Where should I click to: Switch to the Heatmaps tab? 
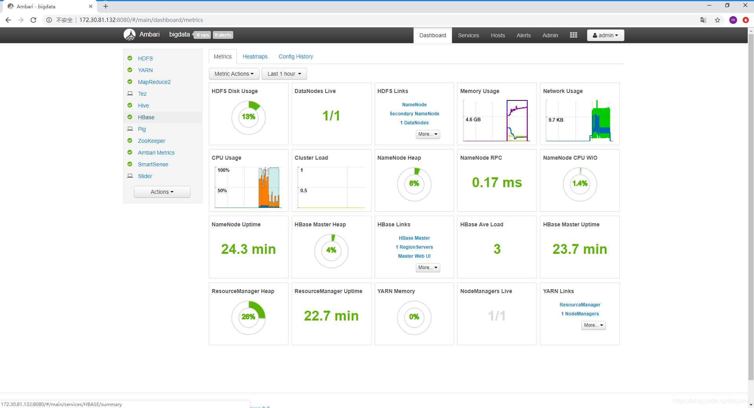click(x=255, y=56)
